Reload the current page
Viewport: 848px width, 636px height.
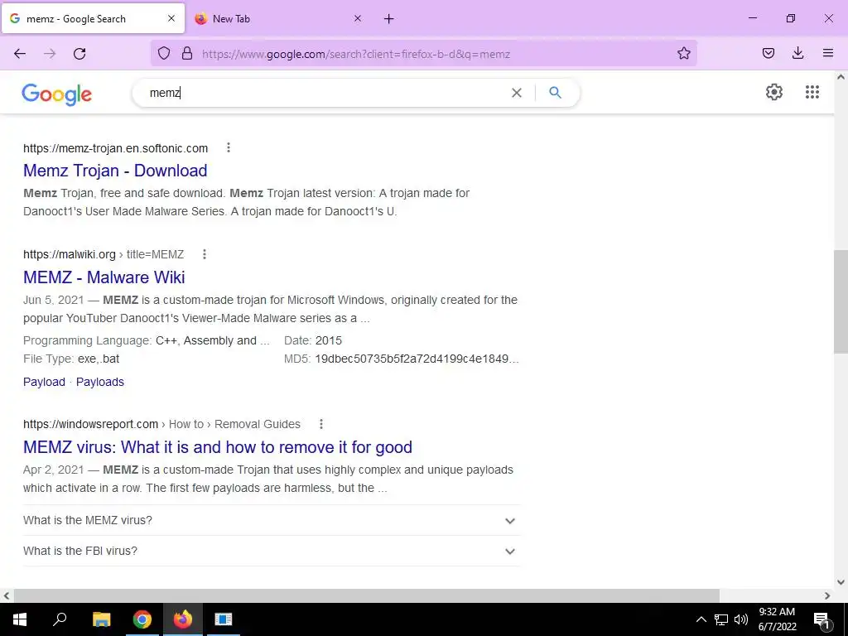click(79, 54)
